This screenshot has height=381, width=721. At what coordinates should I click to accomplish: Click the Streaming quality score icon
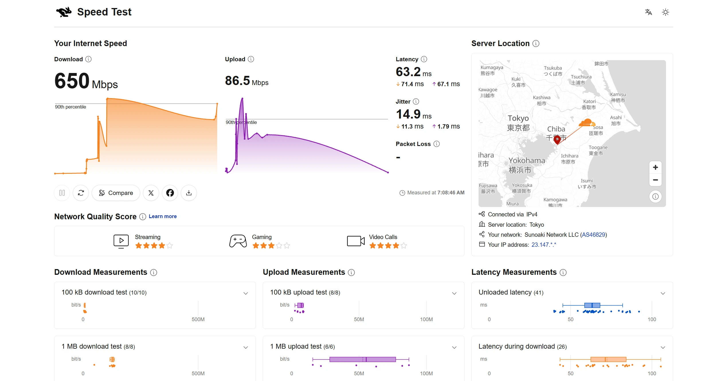121,241
